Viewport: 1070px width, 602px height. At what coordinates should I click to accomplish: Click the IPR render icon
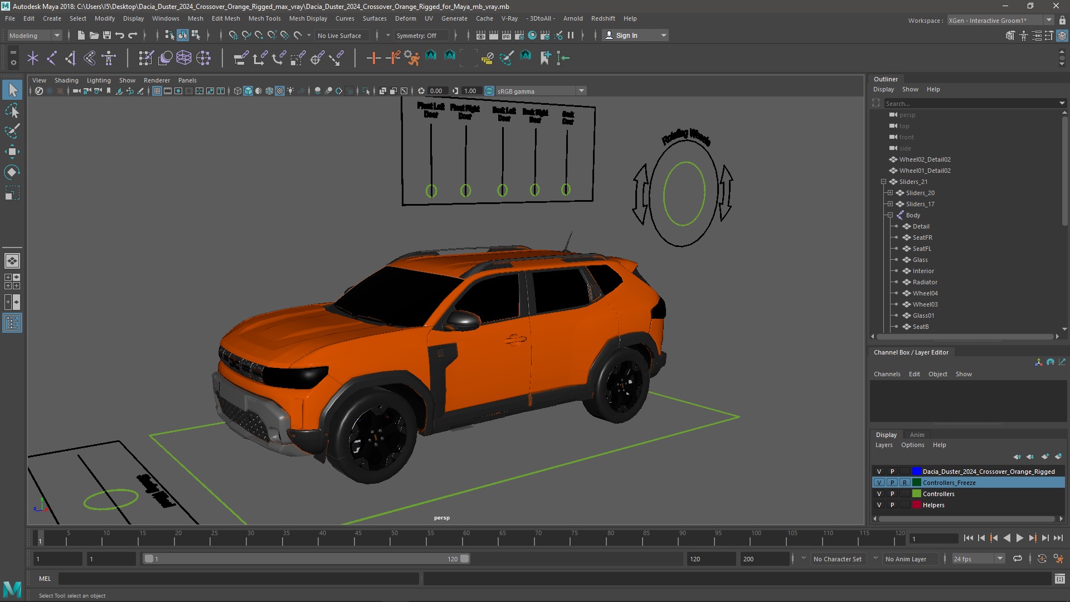coord(507,35)
